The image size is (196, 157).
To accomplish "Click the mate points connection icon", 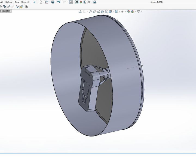I will point(9,7).
